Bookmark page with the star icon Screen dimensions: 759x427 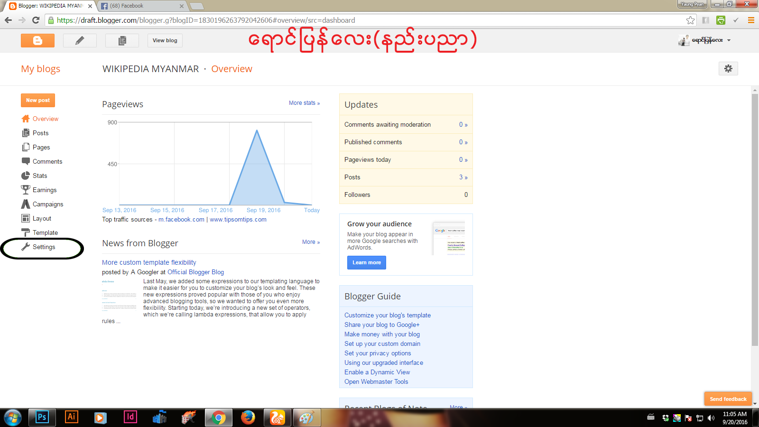point(690,20)
